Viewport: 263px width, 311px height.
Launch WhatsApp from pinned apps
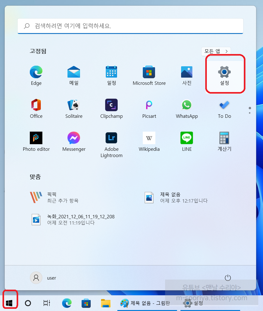[x=187, y=109]
